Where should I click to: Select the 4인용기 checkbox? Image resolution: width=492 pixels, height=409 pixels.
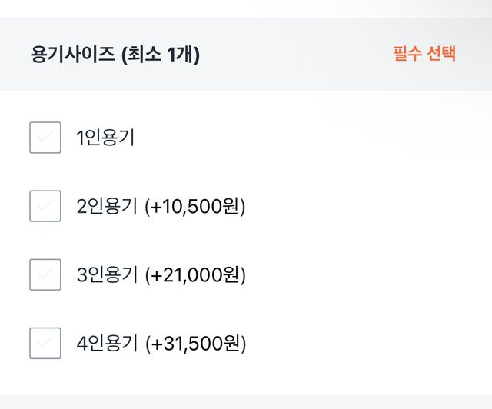(45, 343)
